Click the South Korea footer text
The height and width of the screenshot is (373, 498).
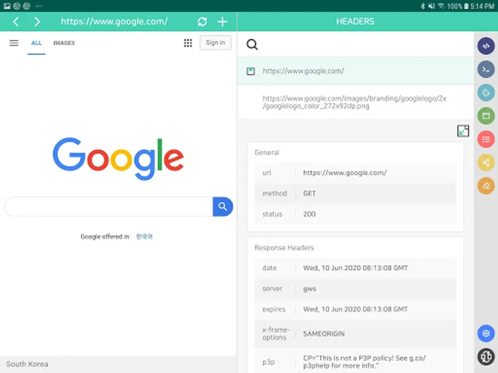(27, 364)
